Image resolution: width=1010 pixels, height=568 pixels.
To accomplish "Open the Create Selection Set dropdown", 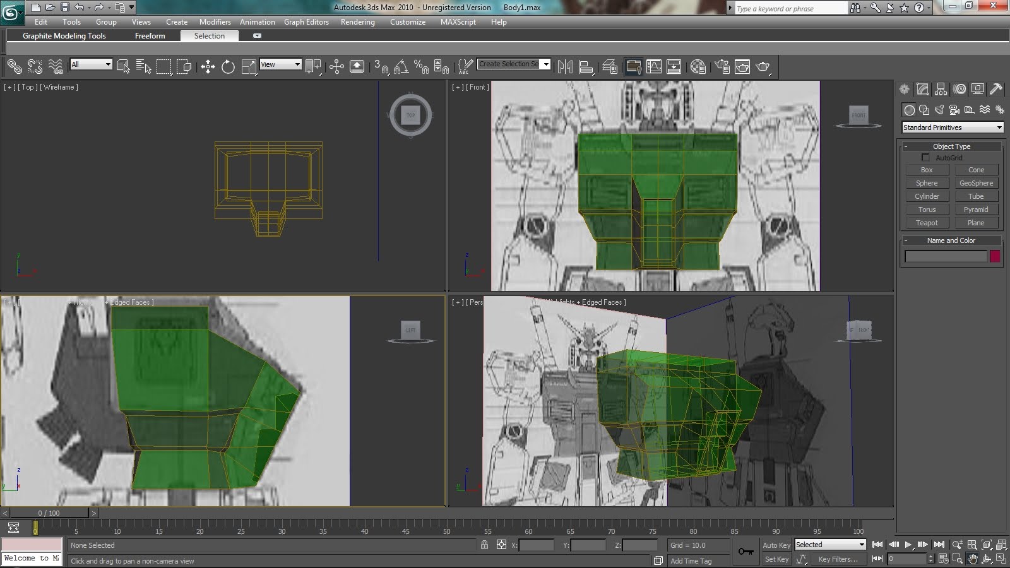I will click(x=514, y=64).
